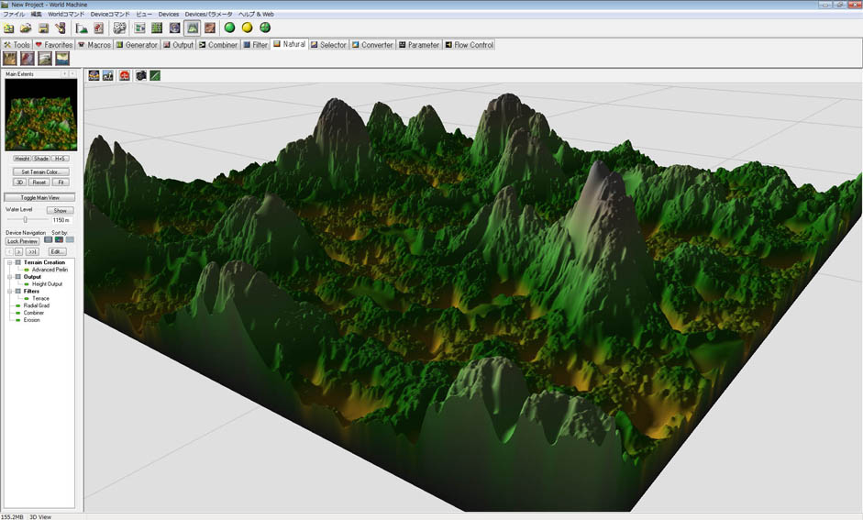This screenshot has height=520, width=863.
Task: Click the open project folder icon
Action: (25, 28)
